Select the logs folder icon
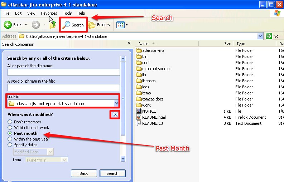 (x=139, y=87)
